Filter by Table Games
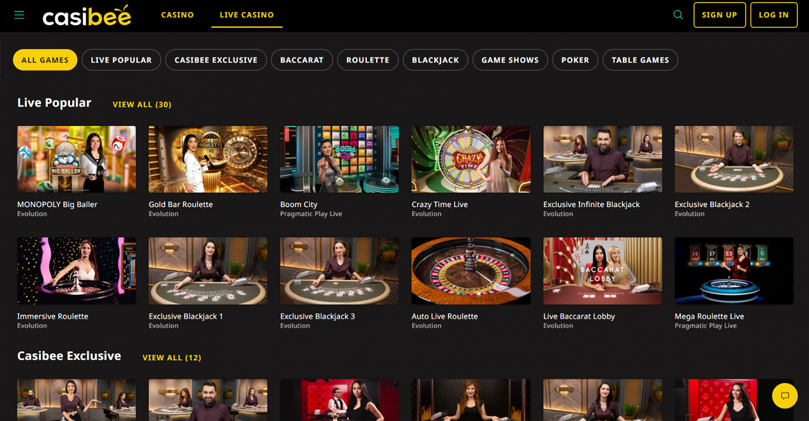 point(640,60)
